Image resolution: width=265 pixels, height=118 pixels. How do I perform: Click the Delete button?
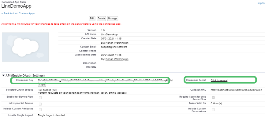pos(101,19)
